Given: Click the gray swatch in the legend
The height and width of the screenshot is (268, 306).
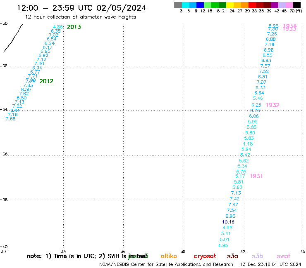Looking at the screenshot, I should [178, 5].
